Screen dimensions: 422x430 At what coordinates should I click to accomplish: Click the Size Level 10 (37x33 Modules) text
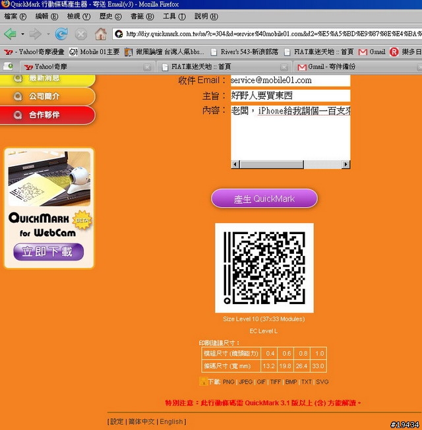point(264,319)
